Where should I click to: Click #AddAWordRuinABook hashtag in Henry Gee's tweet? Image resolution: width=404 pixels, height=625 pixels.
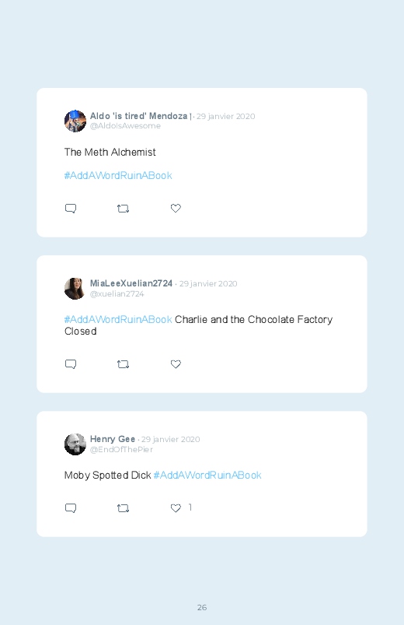point(207,476)
